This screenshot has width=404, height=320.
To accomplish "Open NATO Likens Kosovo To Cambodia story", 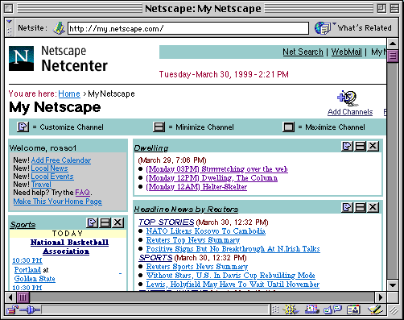I will (206, 231).
